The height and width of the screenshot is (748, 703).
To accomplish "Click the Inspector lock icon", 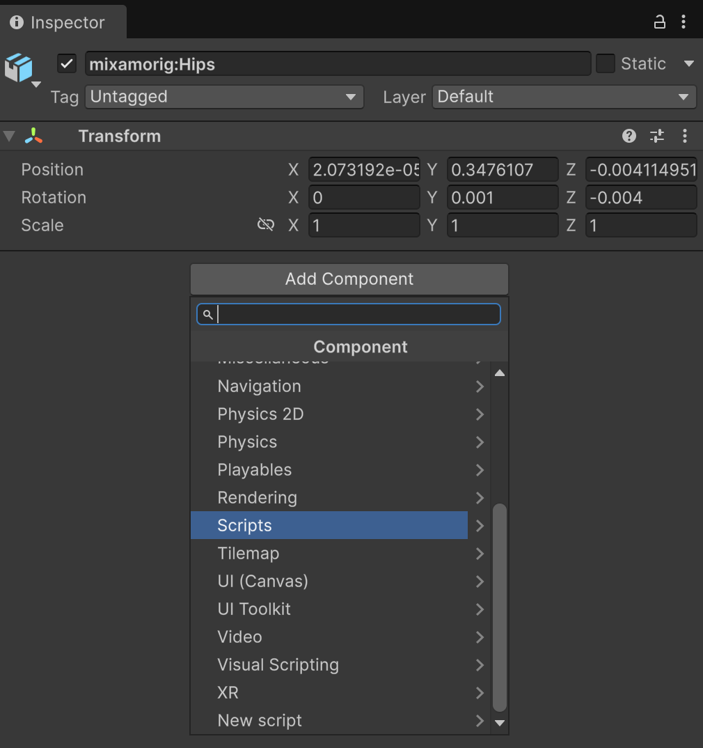I will click(x=659, y=22).
